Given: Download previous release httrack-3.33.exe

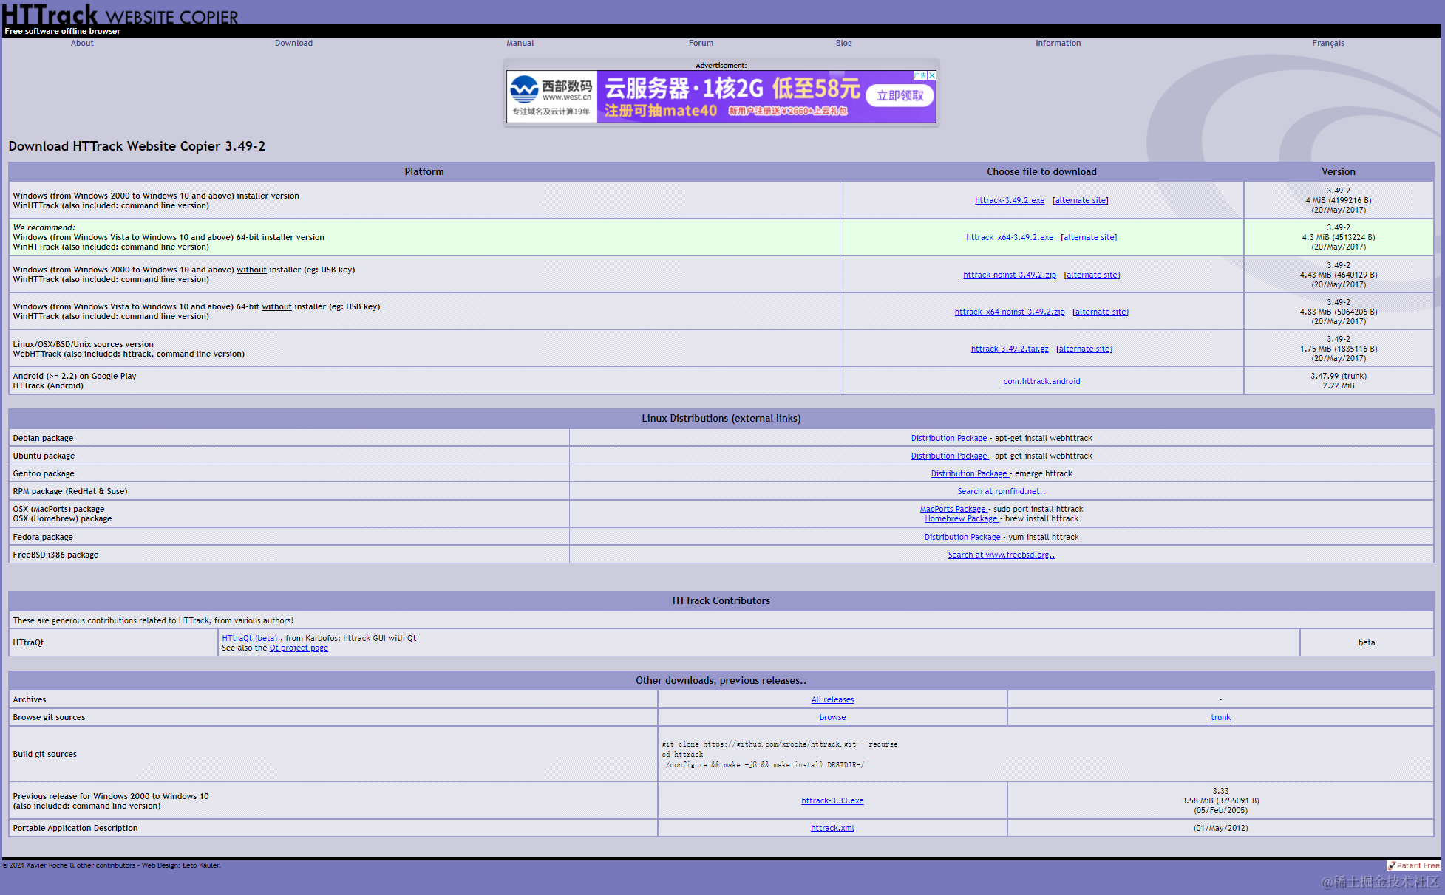Looking at the screenshot, I should [832, 801].
